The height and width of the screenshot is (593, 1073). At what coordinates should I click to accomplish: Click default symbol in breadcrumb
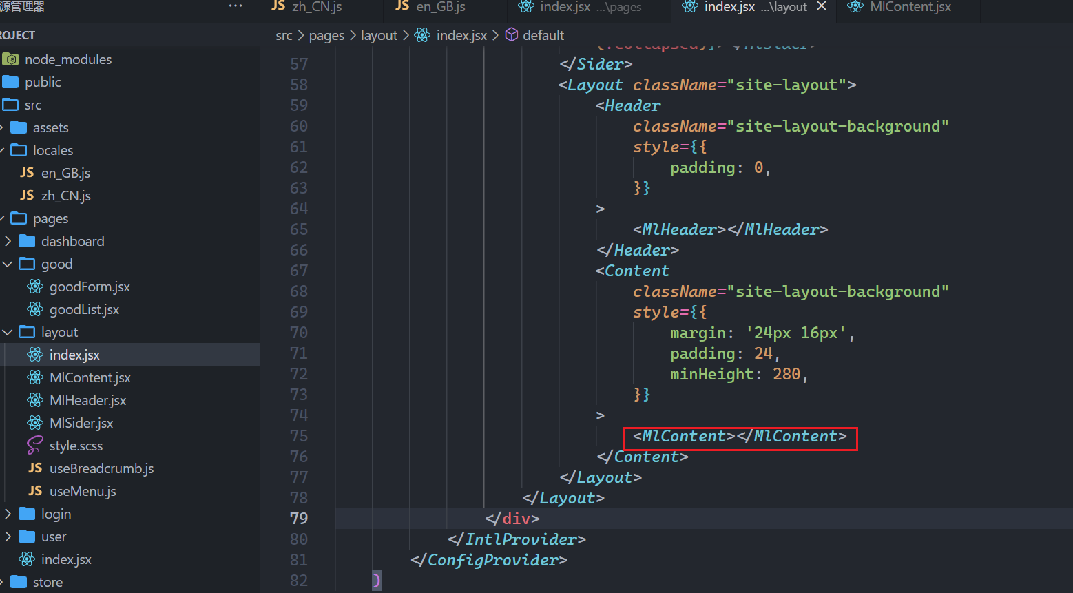(543, 35)
